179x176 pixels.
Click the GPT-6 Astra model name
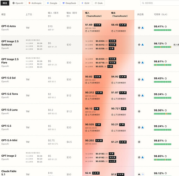point(8,26)
